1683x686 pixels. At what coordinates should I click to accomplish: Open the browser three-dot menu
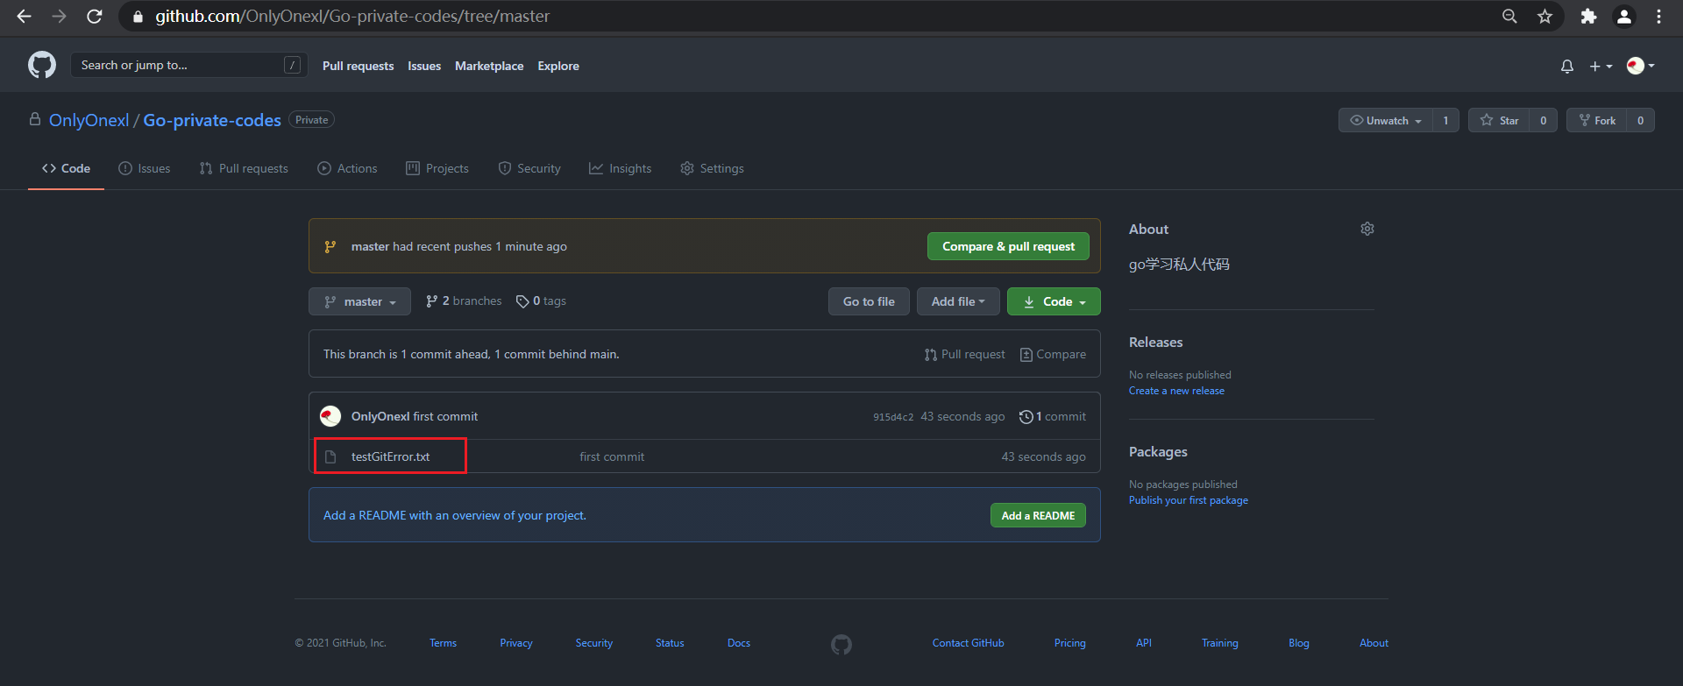pyautogui.click(x=1658, y=17)
